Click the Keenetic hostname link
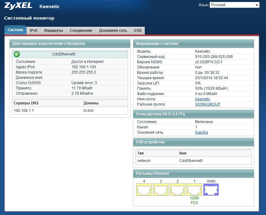Screen dimensions: 266x215 (202, 99)
